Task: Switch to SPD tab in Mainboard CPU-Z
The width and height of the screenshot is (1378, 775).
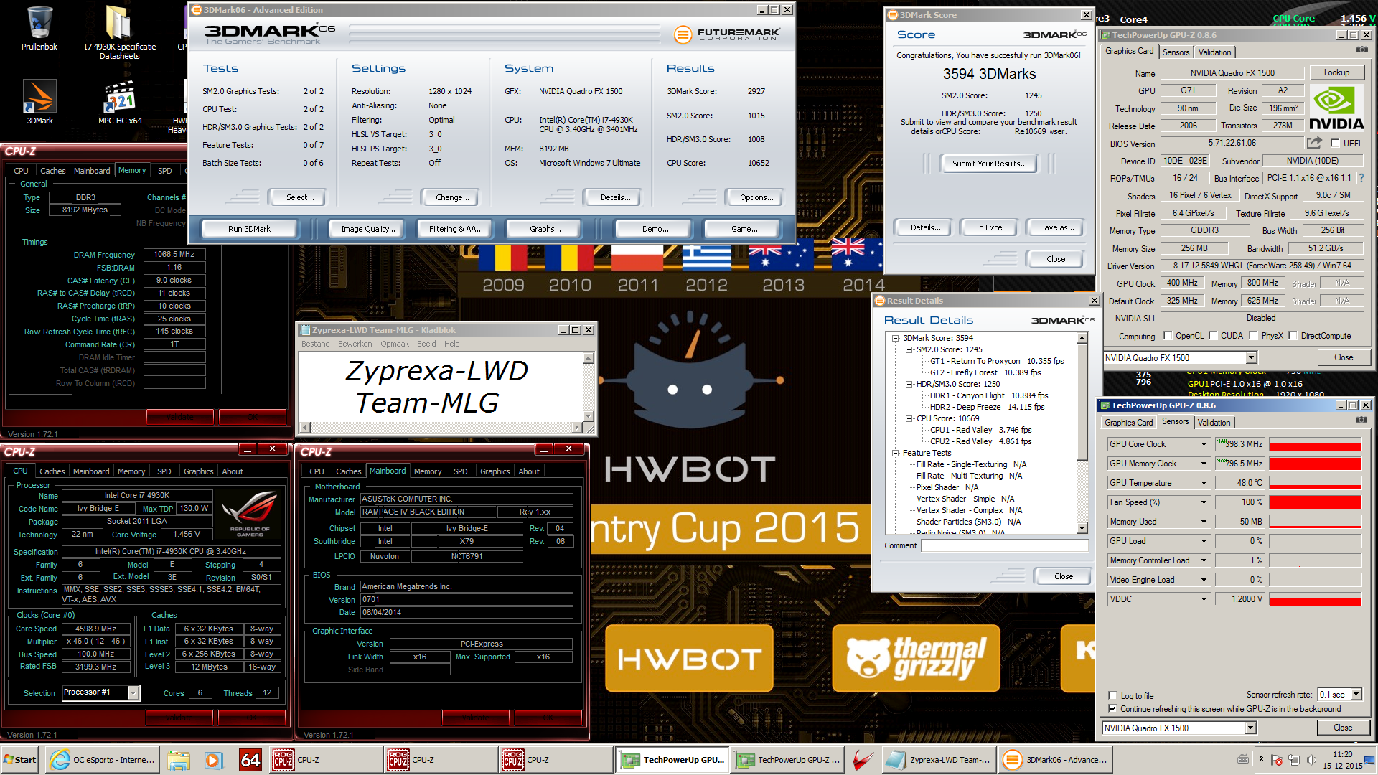Action: pos(460,471)
